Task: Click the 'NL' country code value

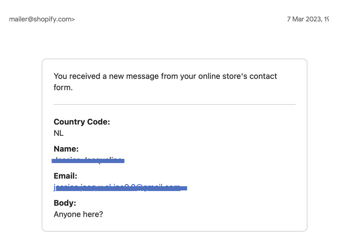Action: (58, 133)
